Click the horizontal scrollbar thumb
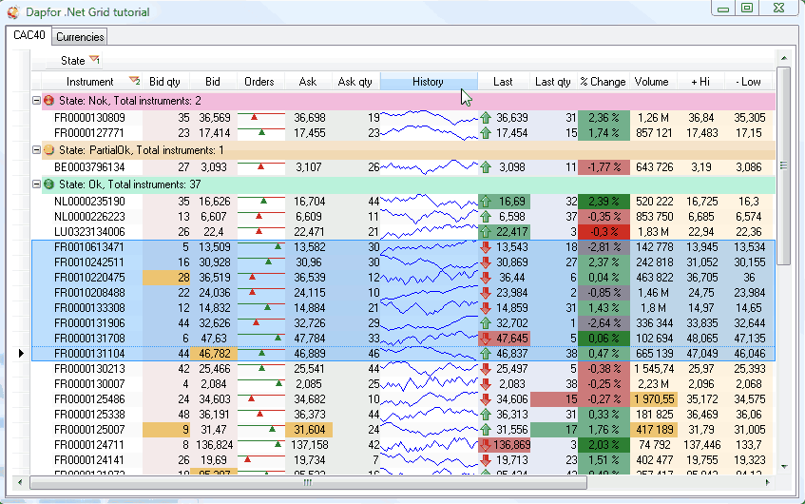Screen dimensions: 805x504 [x=308, y=482]
